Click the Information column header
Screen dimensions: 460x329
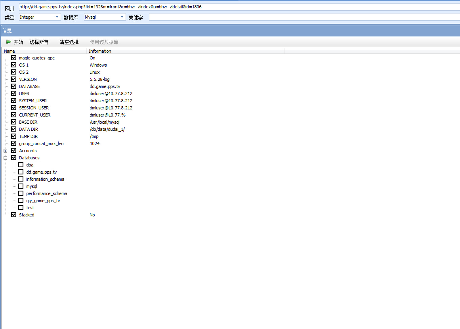coord(186,51)
